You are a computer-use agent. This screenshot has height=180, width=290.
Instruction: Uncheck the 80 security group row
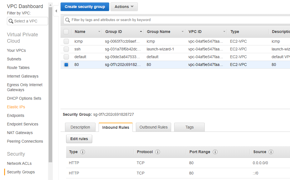click(66, 65)
